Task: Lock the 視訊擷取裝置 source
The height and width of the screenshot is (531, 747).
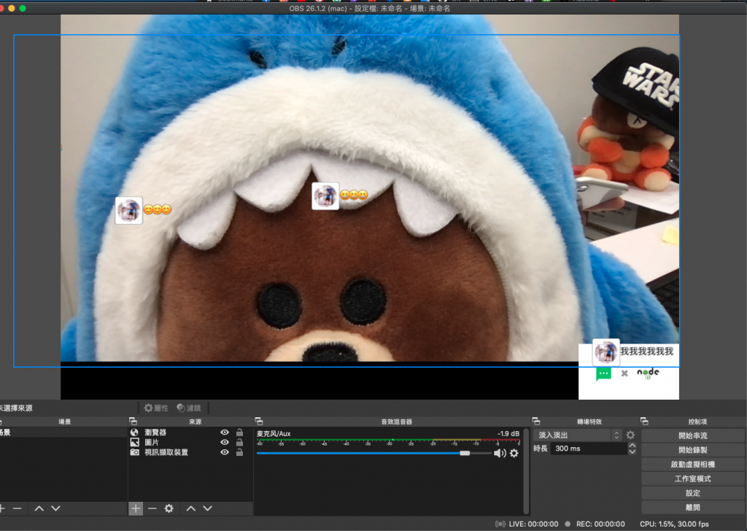Action: (x=239, y=452)
